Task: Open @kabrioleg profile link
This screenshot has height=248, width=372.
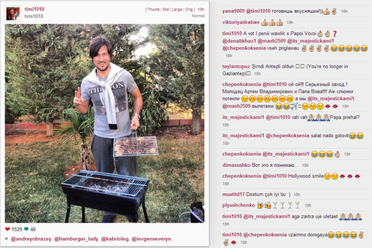Action: click(115, 239)
